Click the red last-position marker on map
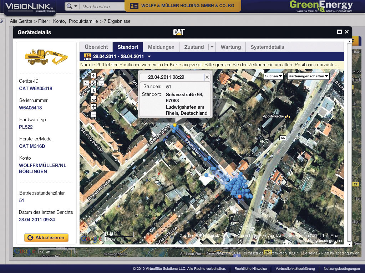This screenshot has width=365, height=273. 240,197
